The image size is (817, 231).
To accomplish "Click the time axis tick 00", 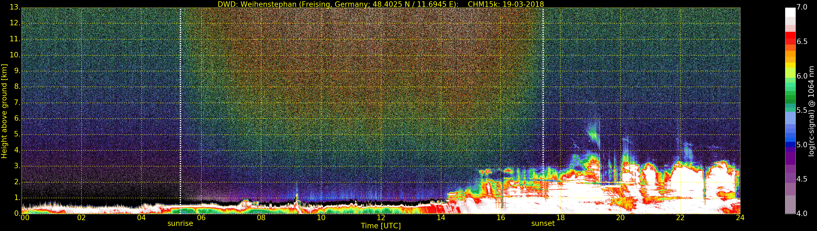I will tap(25, 218).
